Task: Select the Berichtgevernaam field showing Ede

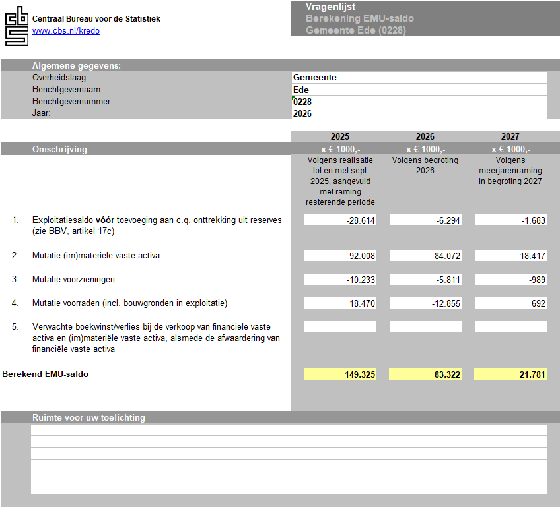Action: click(x=419, y=90)
